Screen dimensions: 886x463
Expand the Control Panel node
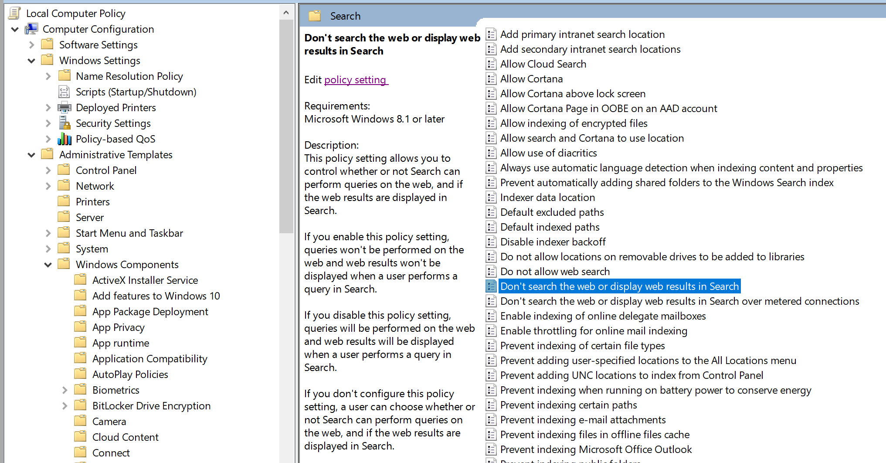pyautogui.click(x=48, y=170)
